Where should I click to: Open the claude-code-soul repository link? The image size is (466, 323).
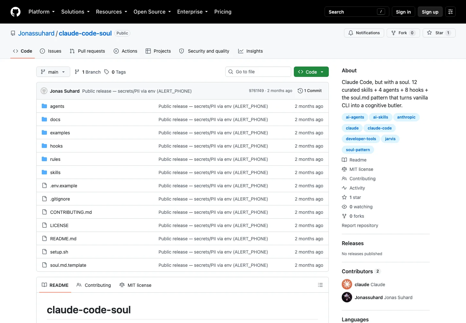click(85, 33)
